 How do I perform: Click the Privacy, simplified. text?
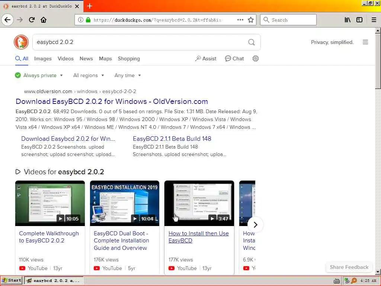[332, 42]
